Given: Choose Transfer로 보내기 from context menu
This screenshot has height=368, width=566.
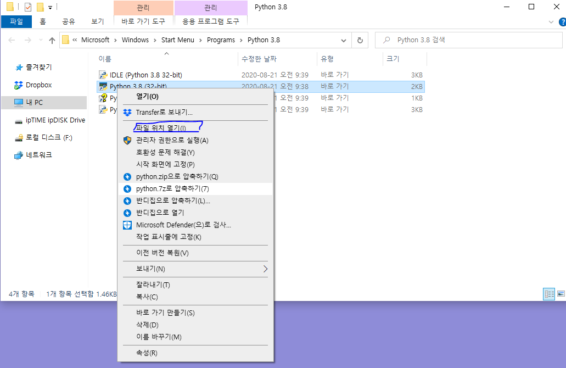Looking at the screenshot, I should tap(195, 112).
